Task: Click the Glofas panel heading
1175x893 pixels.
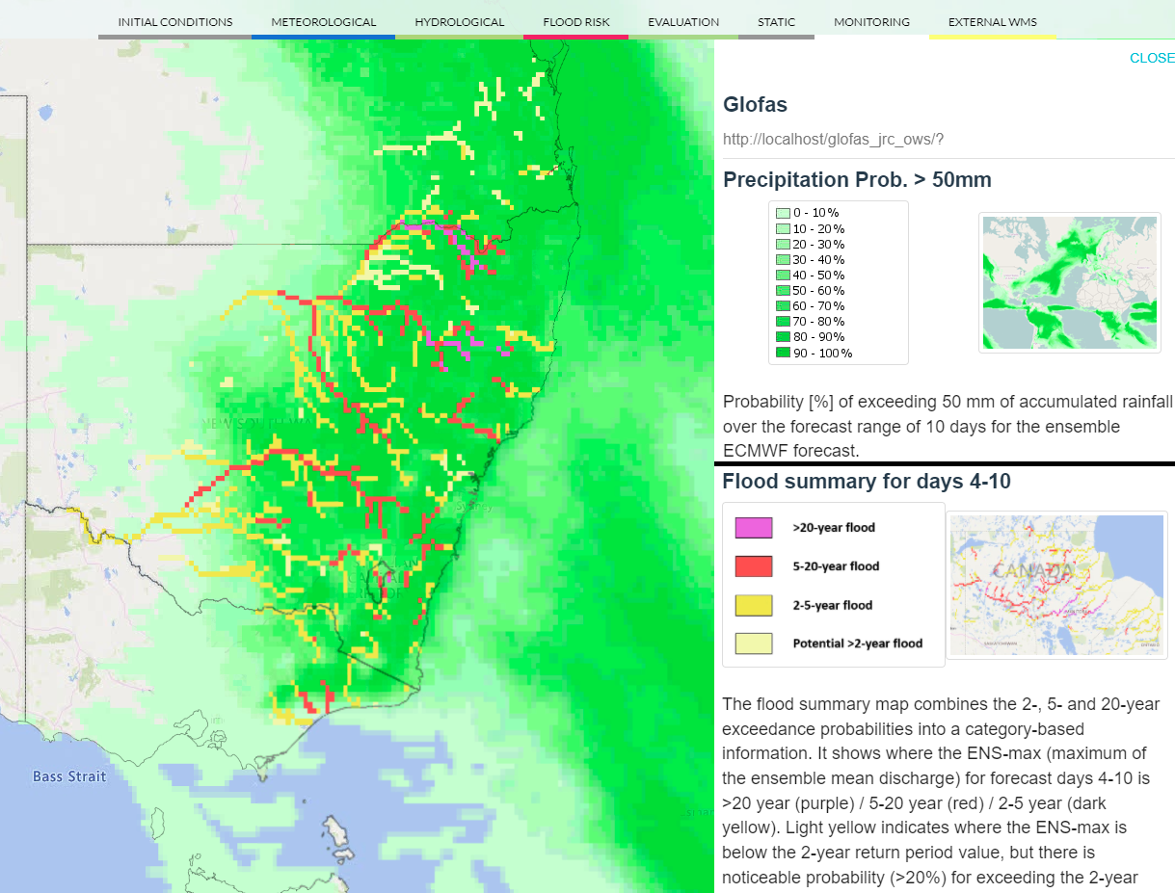Action: click(x=756, y=104)
